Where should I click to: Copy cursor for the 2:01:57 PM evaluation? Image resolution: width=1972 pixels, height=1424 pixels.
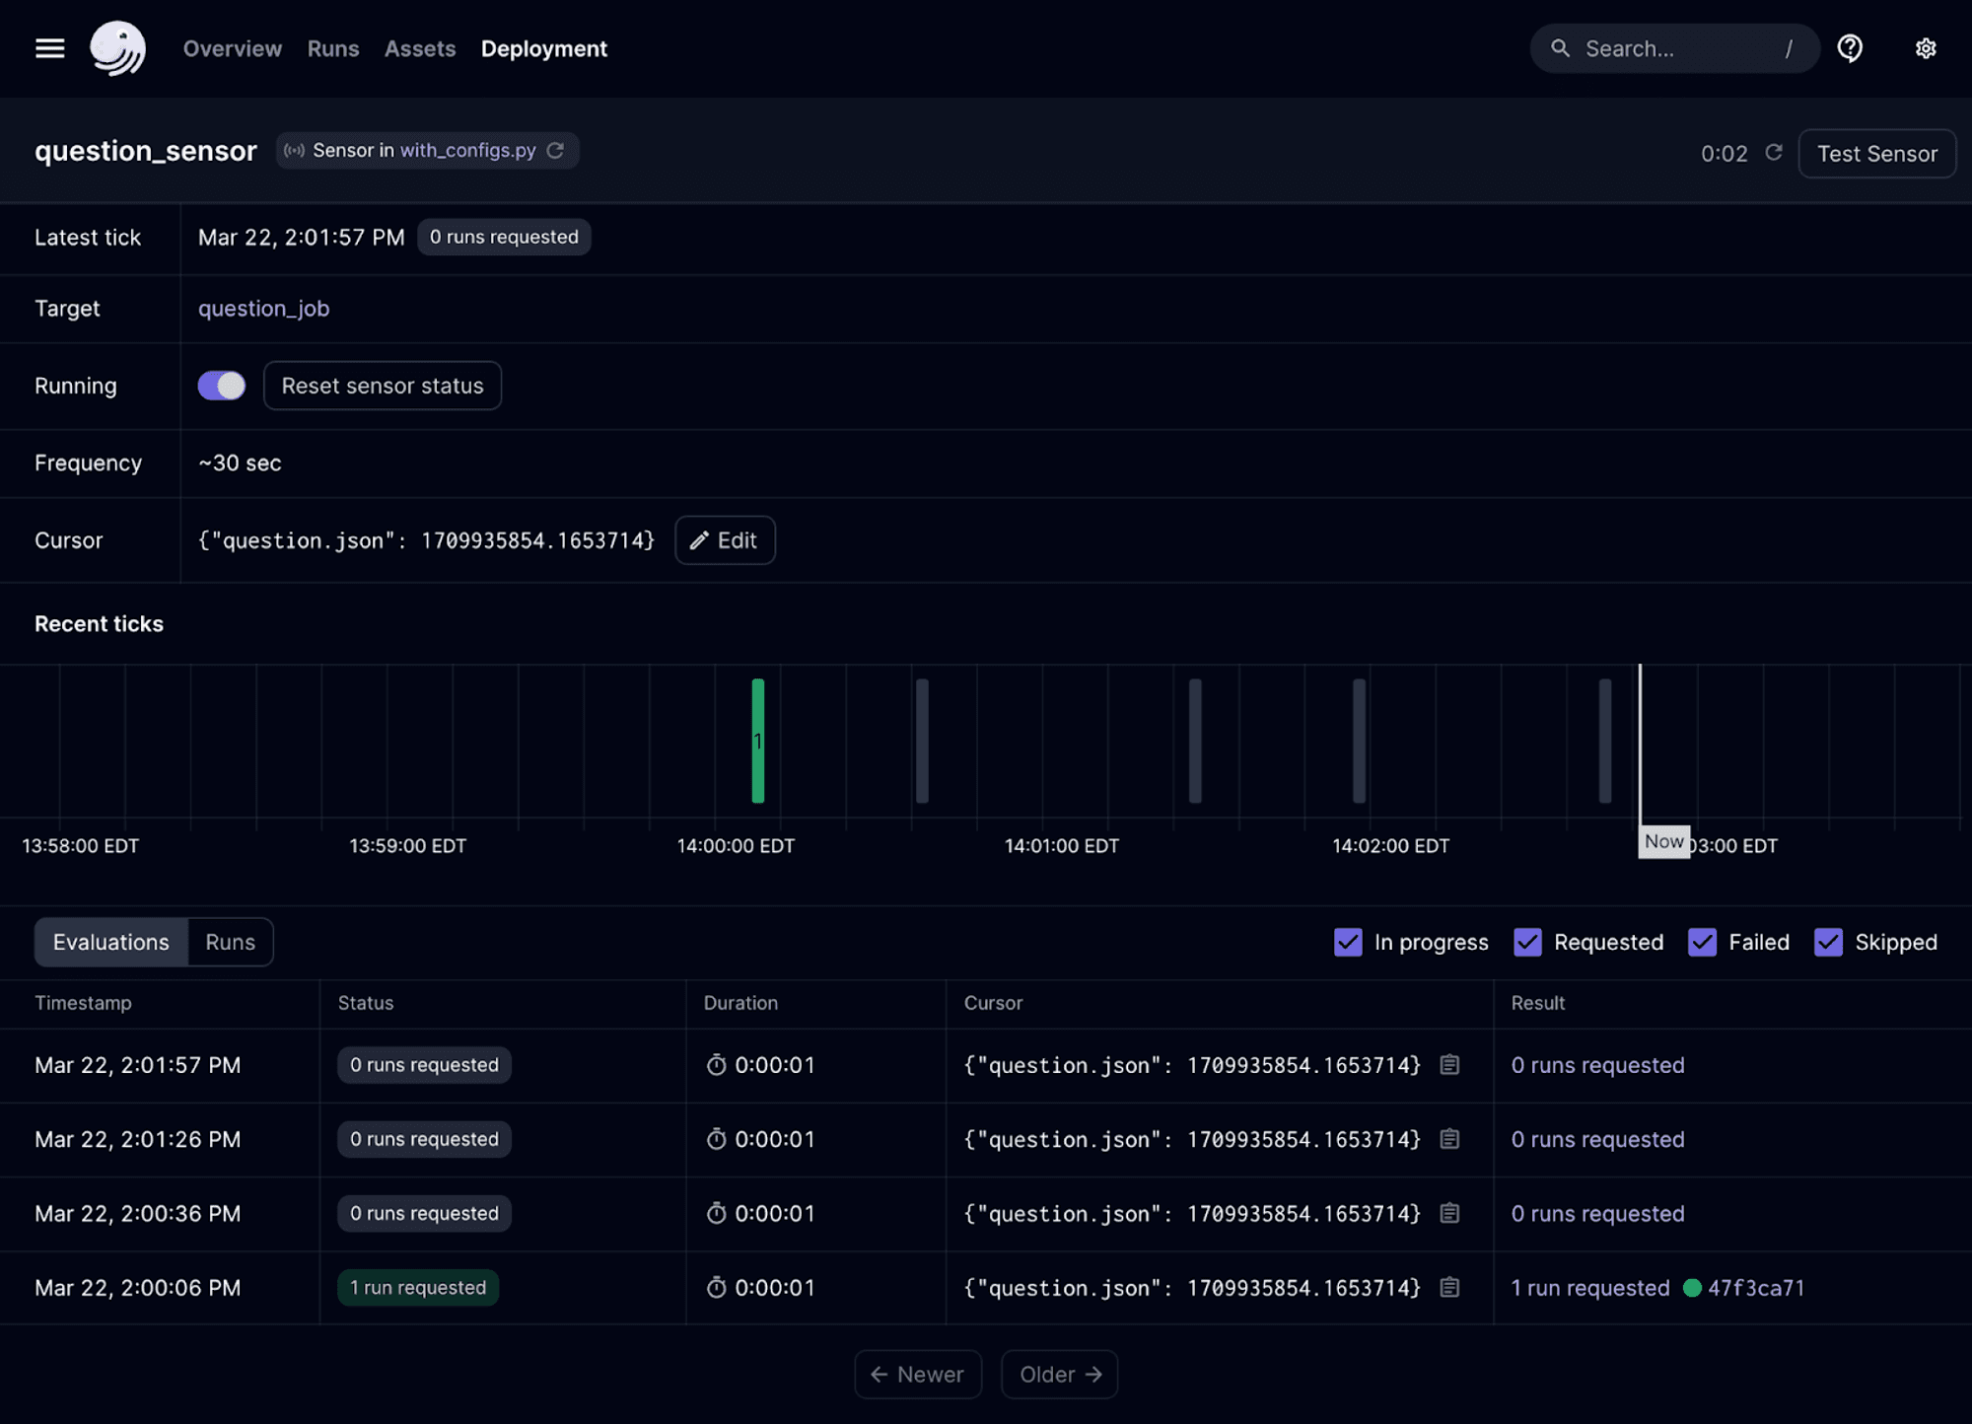(1449, 1065)
